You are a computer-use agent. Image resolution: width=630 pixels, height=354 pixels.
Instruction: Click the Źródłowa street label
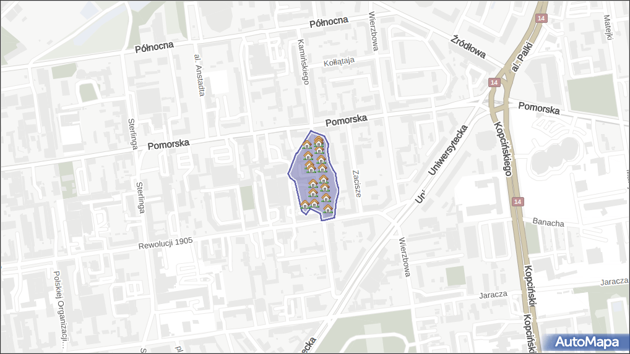click(468, 49)
